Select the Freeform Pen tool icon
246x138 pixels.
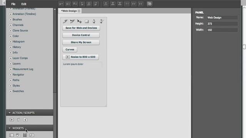click(101, 21)
